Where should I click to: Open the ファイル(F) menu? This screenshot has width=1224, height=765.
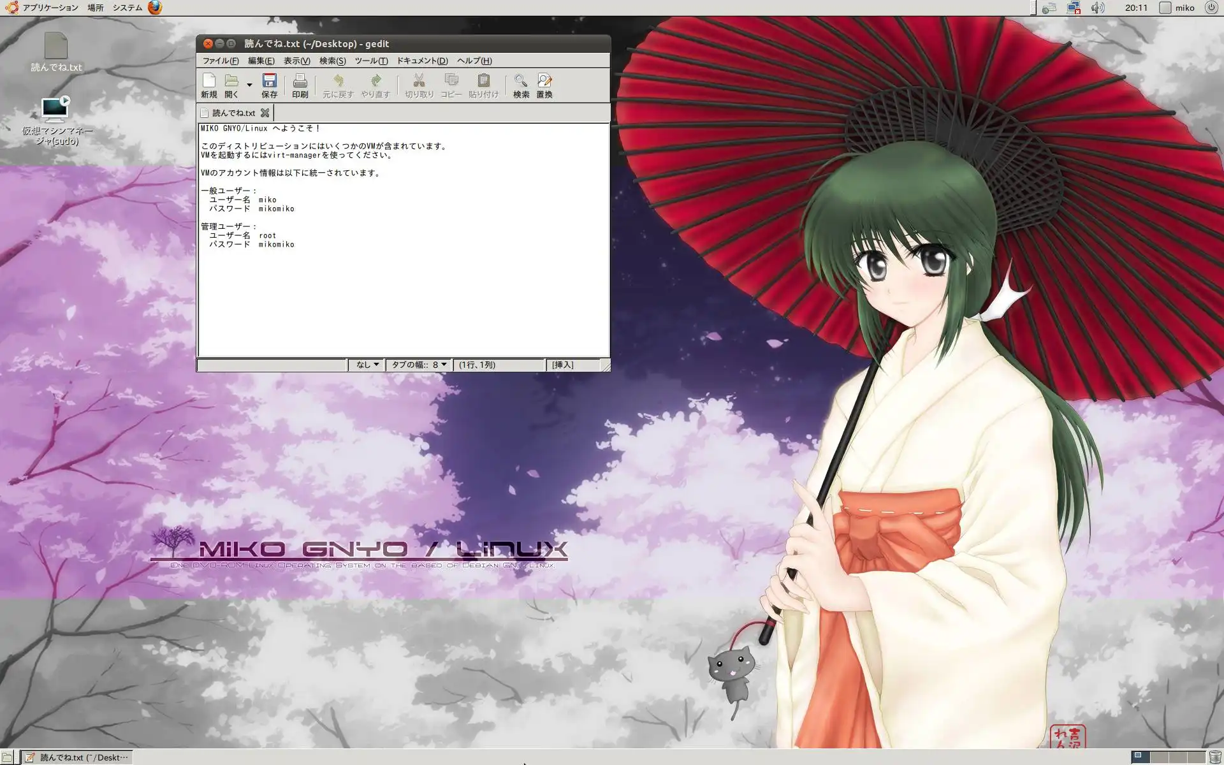pyautogui.click(x=220, y=61)
